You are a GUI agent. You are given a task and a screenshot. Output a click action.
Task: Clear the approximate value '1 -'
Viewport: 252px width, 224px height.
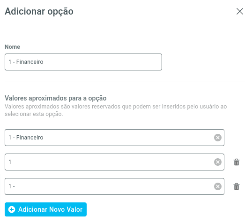218,186
